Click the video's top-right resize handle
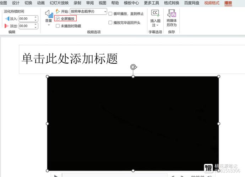 219,76
